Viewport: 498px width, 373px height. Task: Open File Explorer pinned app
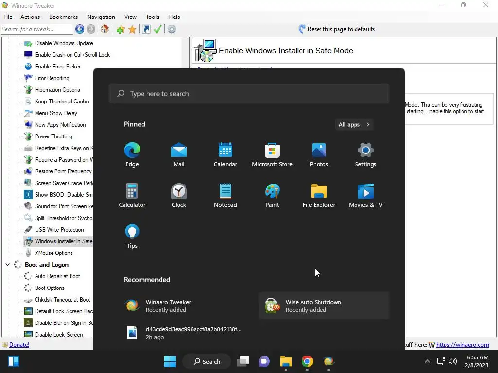click(319, 196)
